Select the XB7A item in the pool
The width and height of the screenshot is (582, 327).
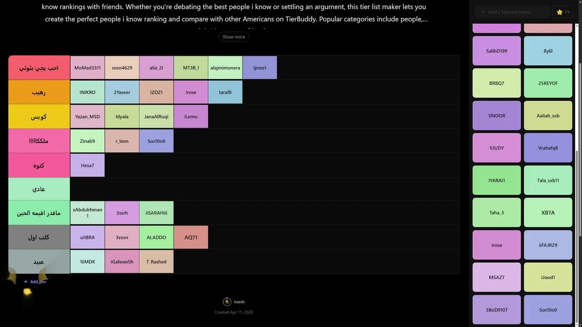coord(548,213)
